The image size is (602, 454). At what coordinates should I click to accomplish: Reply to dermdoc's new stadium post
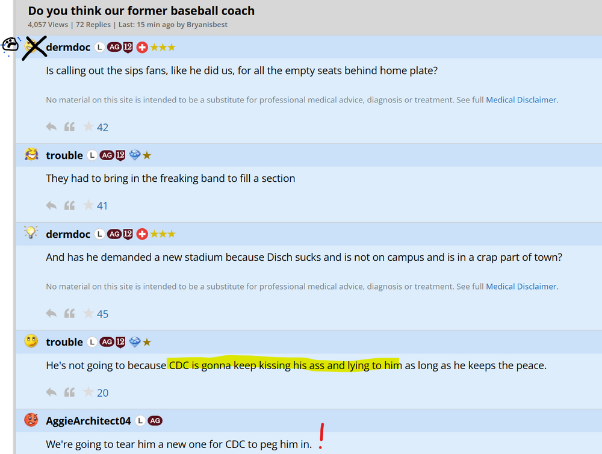click(x=52, y=314)
